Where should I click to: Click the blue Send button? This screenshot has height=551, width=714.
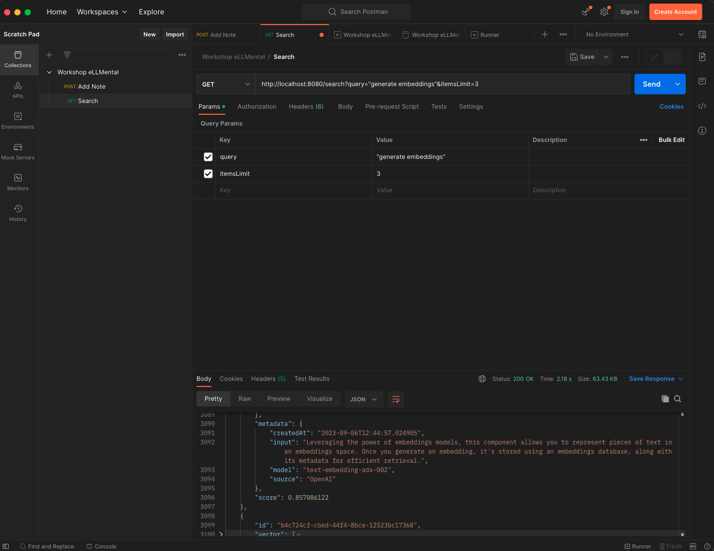pyautogui.click(x=652, y=84)
